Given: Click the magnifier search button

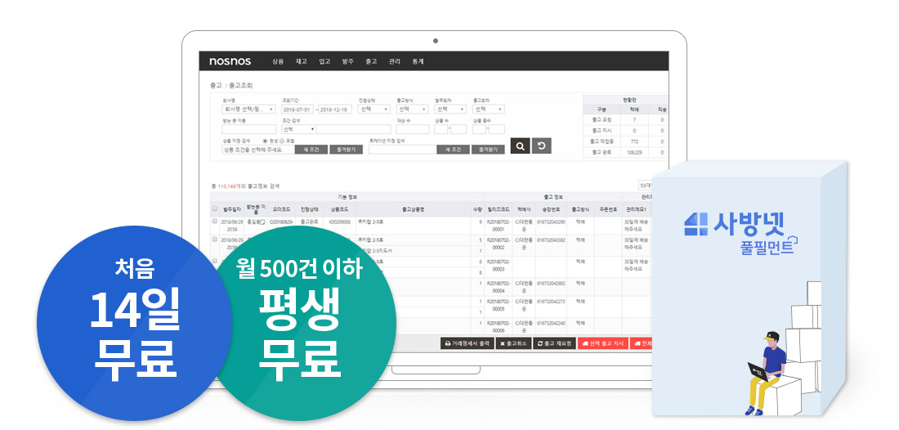Looking at the screenshot, I should tap(520, 146).
